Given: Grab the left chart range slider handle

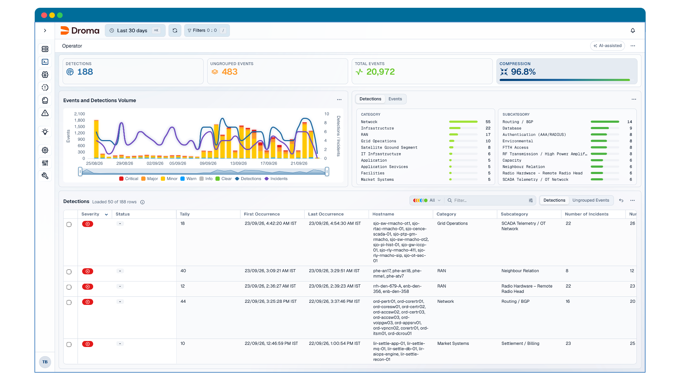Looking at the screenshot, I should pos(80,172).
